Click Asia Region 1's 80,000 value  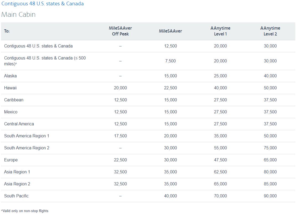(x=270, y=172)
